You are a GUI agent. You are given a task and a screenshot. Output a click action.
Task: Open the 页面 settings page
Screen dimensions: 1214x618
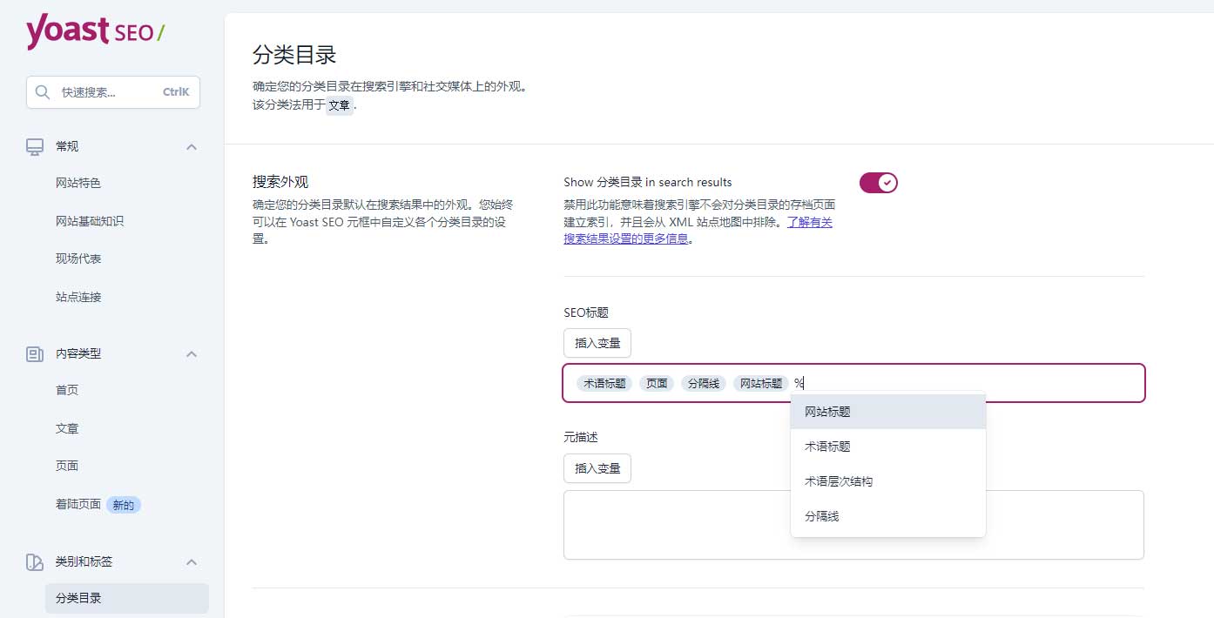[x=67, y=466]
